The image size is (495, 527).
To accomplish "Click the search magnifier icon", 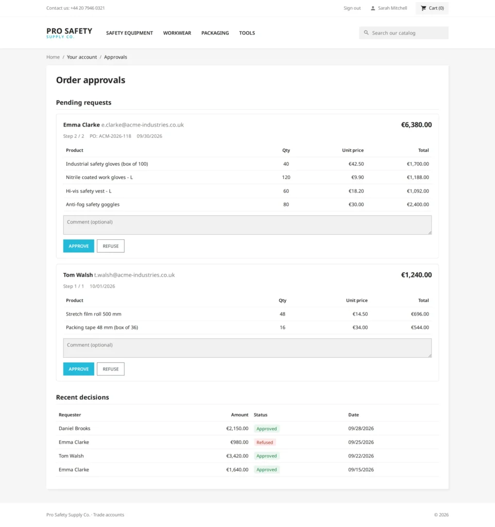I will [366, 32].
